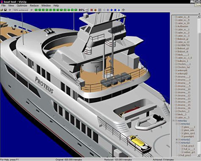Toggle visibility box for Beiboot_gr

click(176, 39)
